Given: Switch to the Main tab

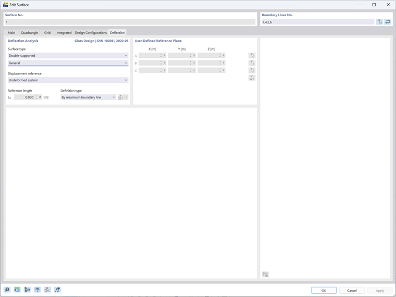Looking at the screenshot, I should [11, 33].
